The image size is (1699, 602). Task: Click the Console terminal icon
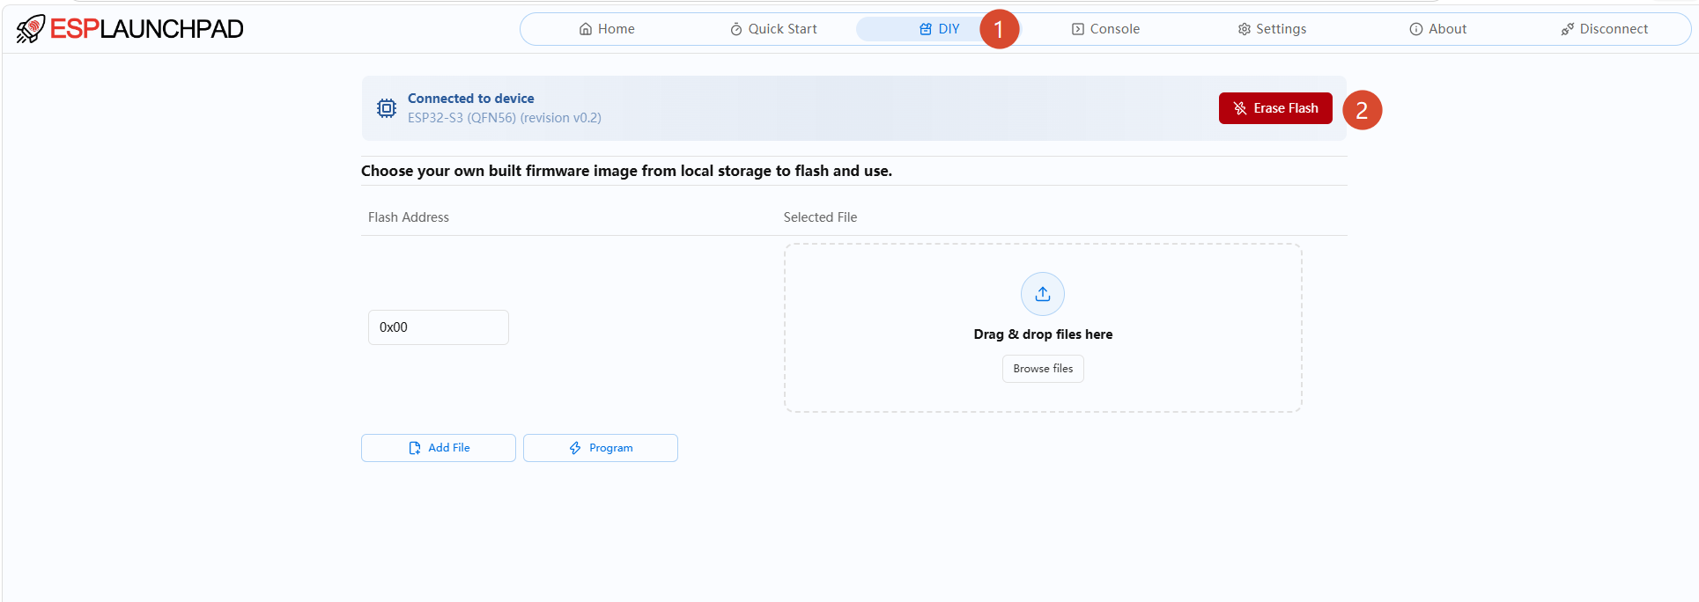[x=1078, y=29]
